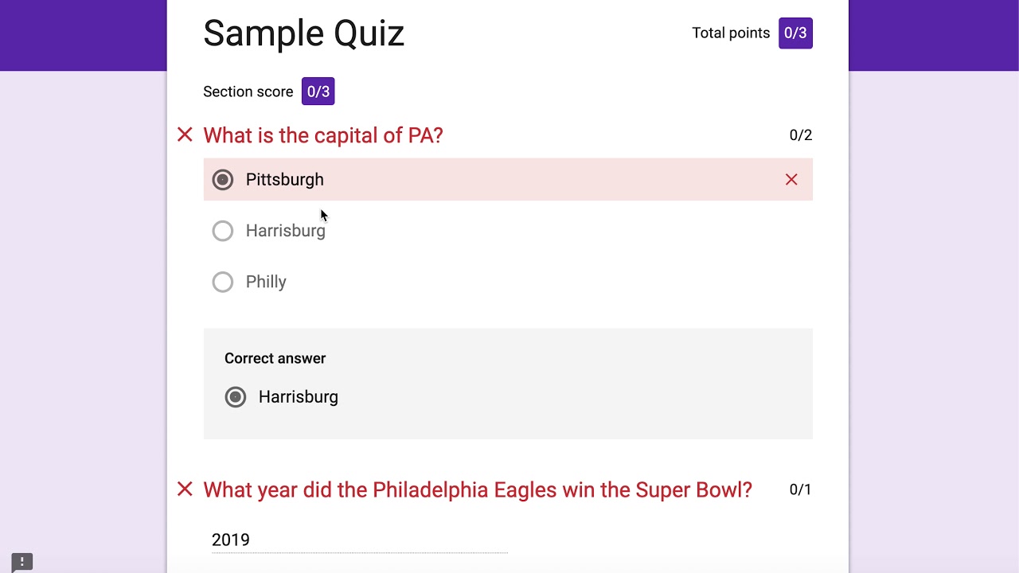
Task: Click the question text about the capital of PA
Action: pyautogui.click(x=323, y=135)
